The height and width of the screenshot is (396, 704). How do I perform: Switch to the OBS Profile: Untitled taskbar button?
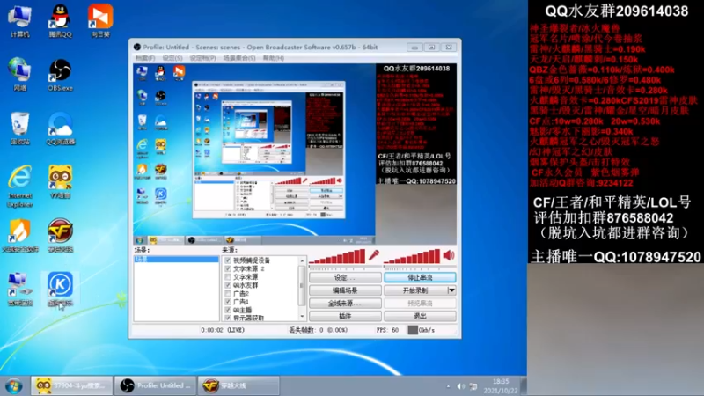(155, 385)
